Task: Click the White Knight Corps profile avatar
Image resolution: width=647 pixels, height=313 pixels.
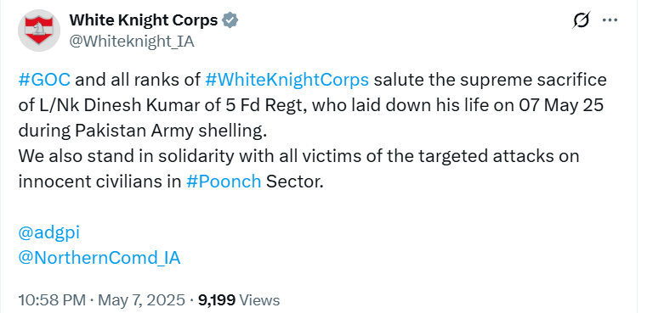Action: point(39,30)
